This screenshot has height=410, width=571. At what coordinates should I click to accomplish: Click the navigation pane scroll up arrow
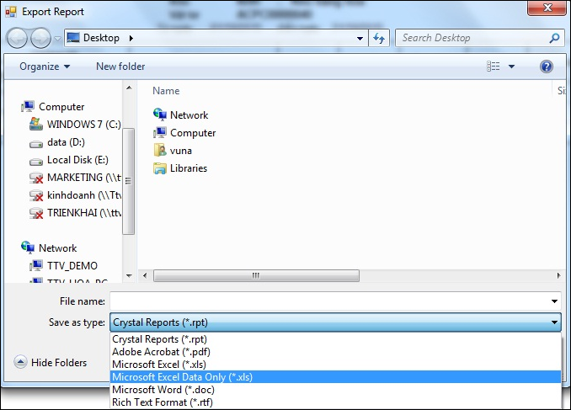(129, 88)
